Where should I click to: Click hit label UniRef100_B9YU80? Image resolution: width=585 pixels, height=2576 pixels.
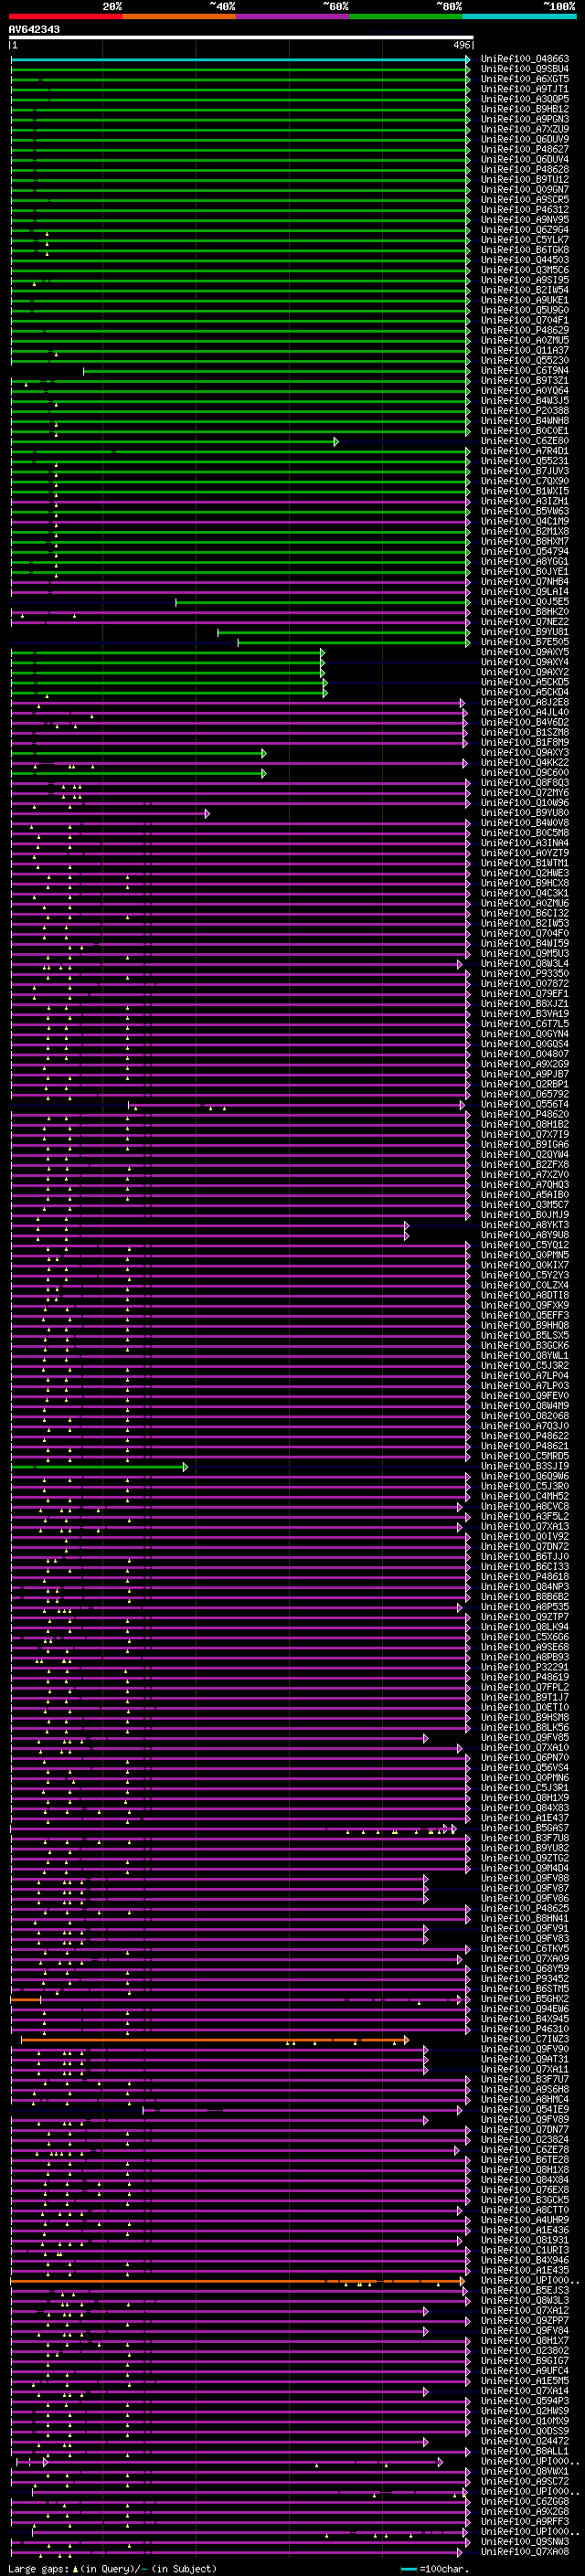click(x=524, y=813)
